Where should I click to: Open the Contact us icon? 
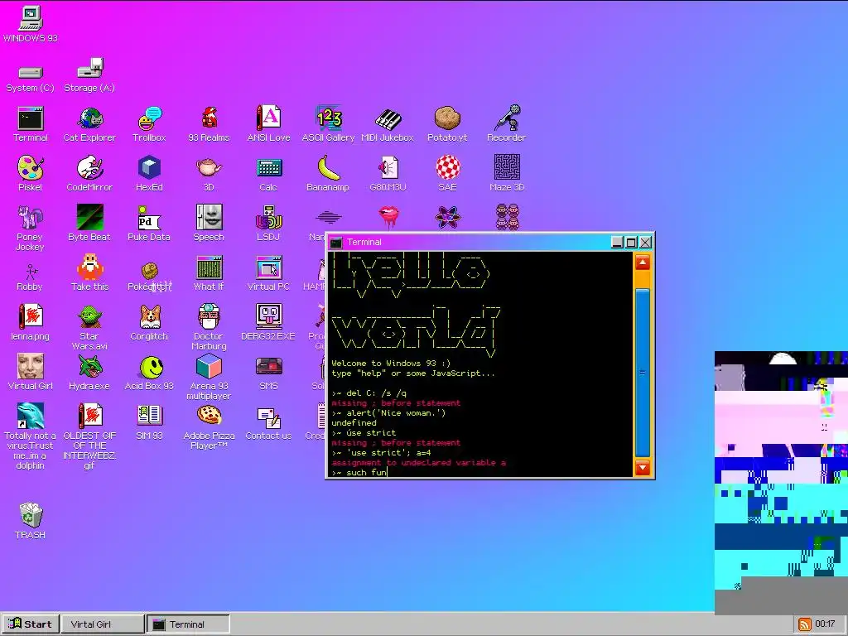click(x=268, y=423)
